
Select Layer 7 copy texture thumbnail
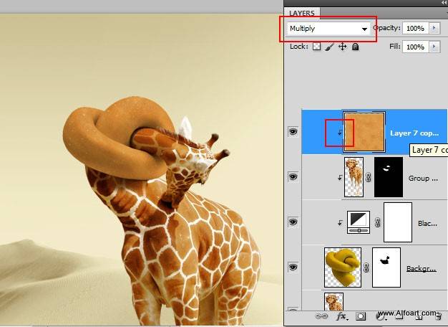364,132
